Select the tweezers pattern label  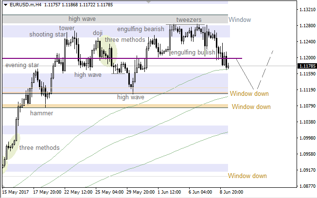point(189,19)
